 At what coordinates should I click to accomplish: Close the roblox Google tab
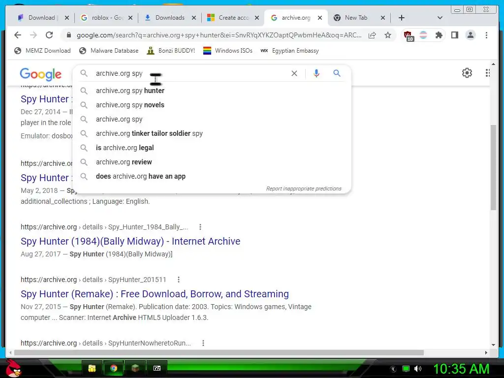130,18
